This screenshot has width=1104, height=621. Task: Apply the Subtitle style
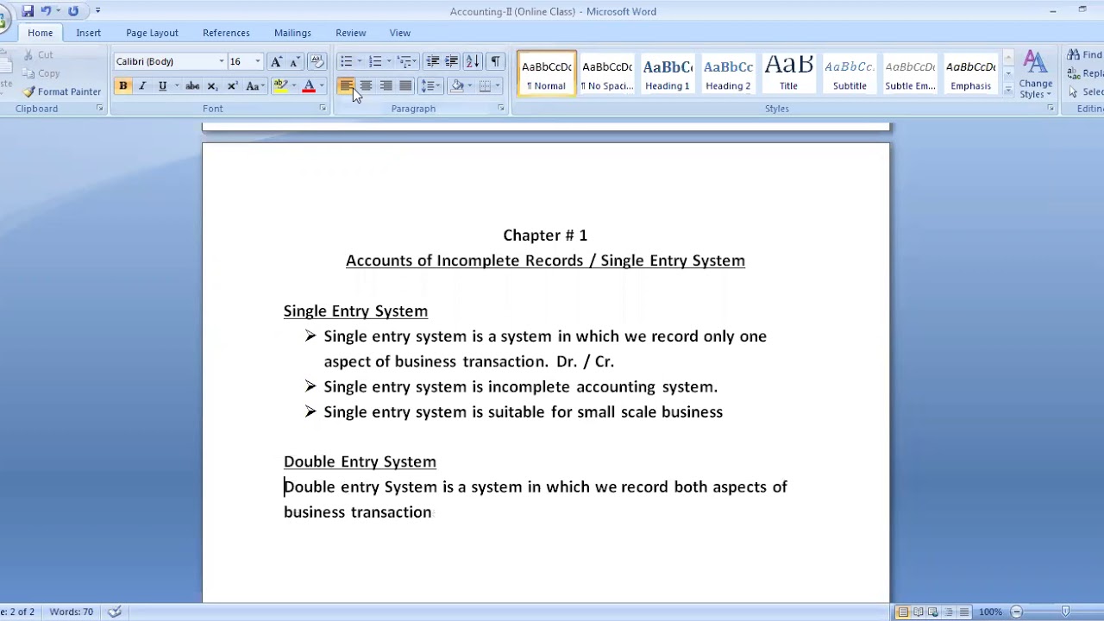(850, 73)
